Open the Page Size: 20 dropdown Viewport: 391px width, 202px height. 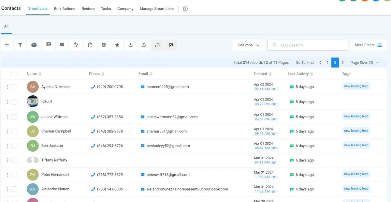pos(364,63)
